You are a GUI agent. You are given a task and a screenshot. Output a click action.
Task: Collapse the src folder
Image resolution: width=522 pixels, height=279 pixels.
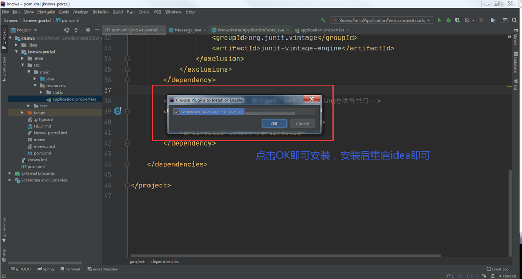[x=22, y=65]
